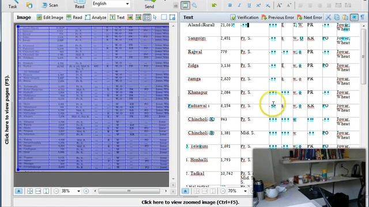Viewport: 369px width, 207px height.
Task: Decrease font size with smaller A icon
Action: point(289,5)
